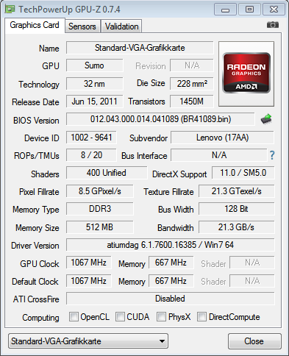Enable the OpenCL checkbox
The width and height of the screenshot is (289, 356).
74,316
